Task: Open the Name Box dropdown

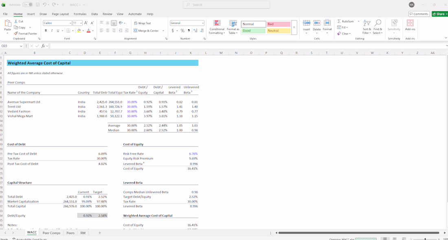Action: (21, 46)
